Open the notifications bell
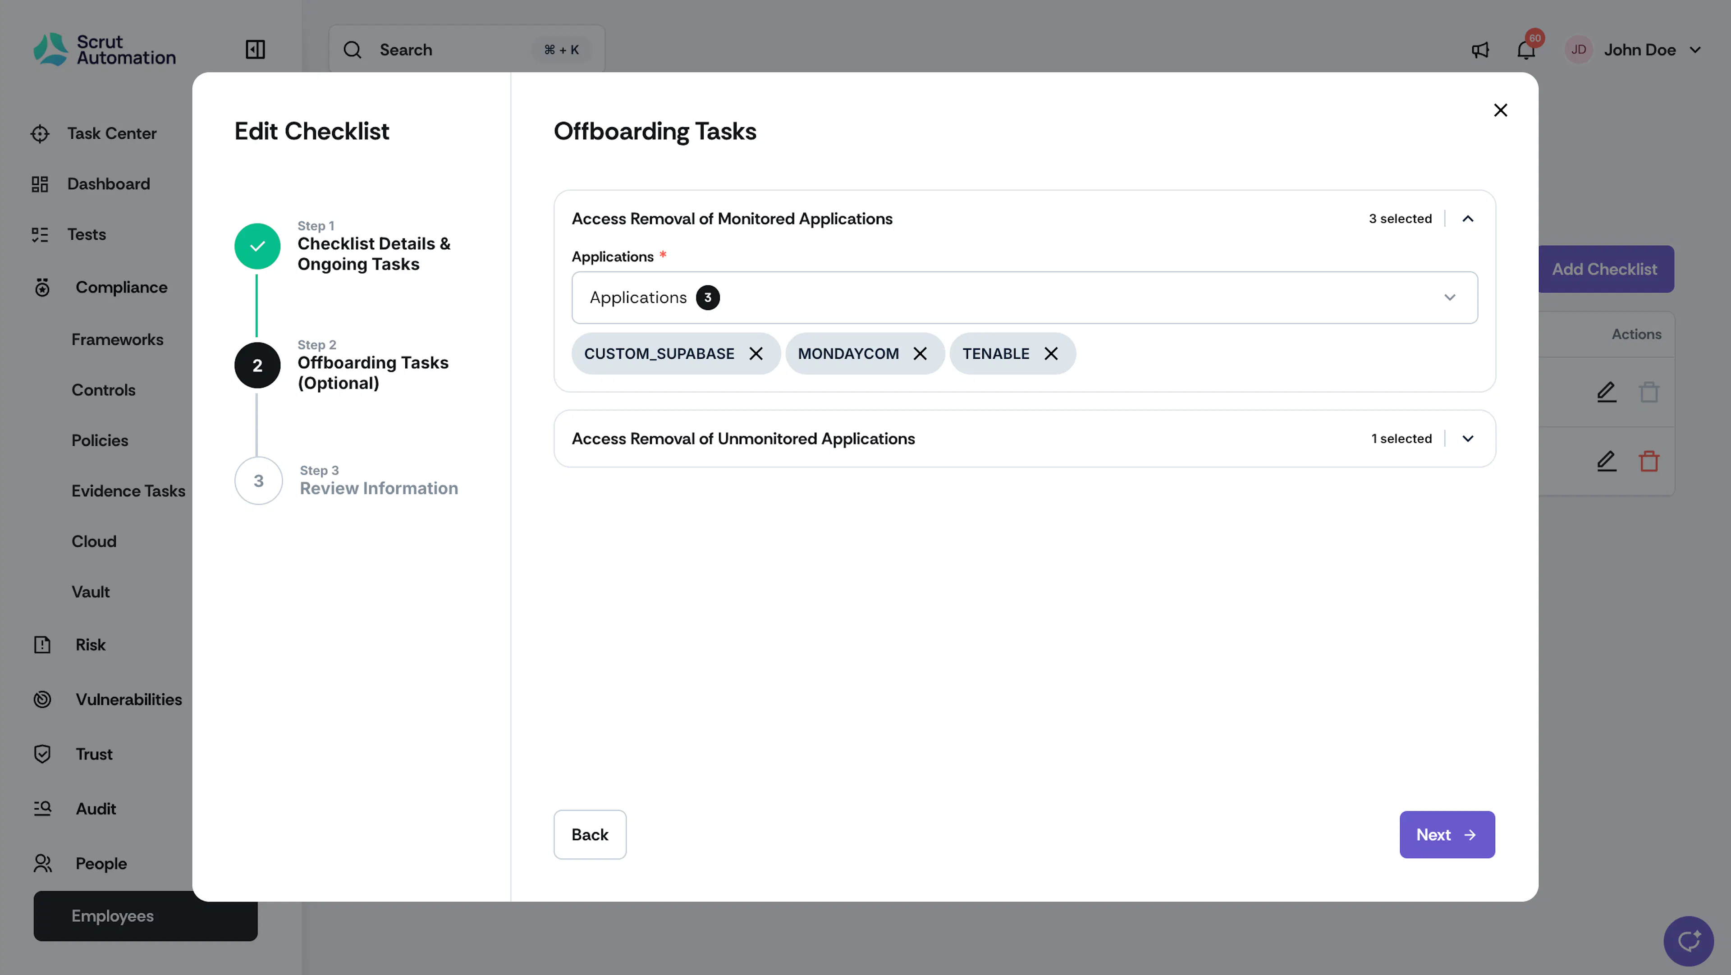Viewport: 1731px width, 975px height. pyautogui.click(x=1526, y=50)
